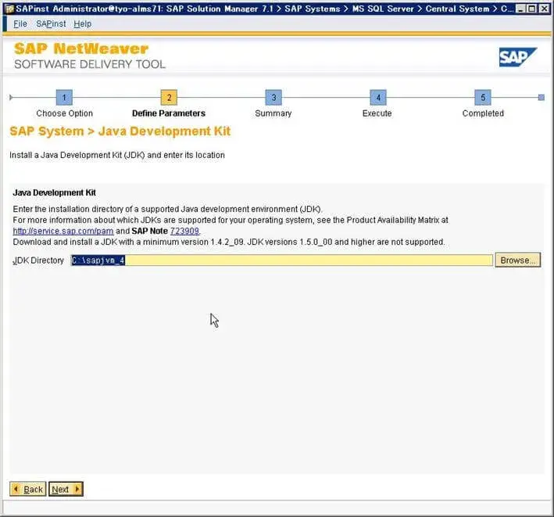
Task: Click the 'Completed' step label
Action: 483,113
